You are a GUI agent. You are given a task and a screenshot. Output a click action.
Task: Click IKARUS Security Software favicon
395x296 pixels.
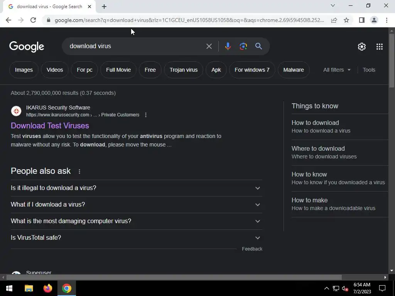pos(16,111)
